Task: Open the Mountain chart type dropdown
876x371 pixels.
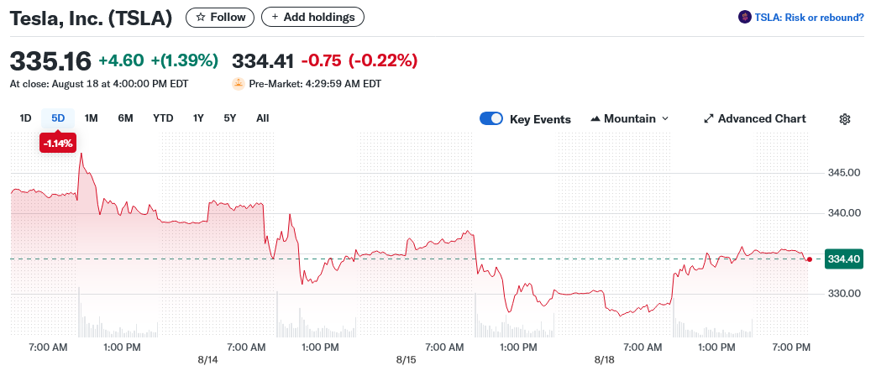Action: click(630, 119)
